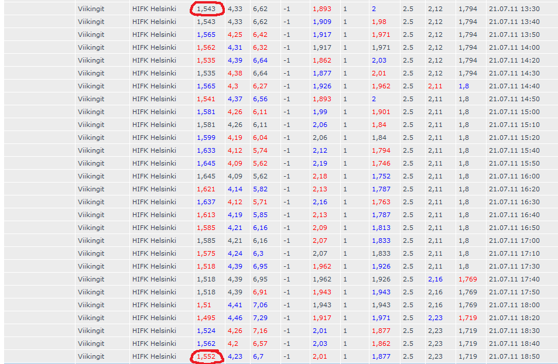
Task: Click the 2,19 odds in the 15:50 row
Action: 320,163
